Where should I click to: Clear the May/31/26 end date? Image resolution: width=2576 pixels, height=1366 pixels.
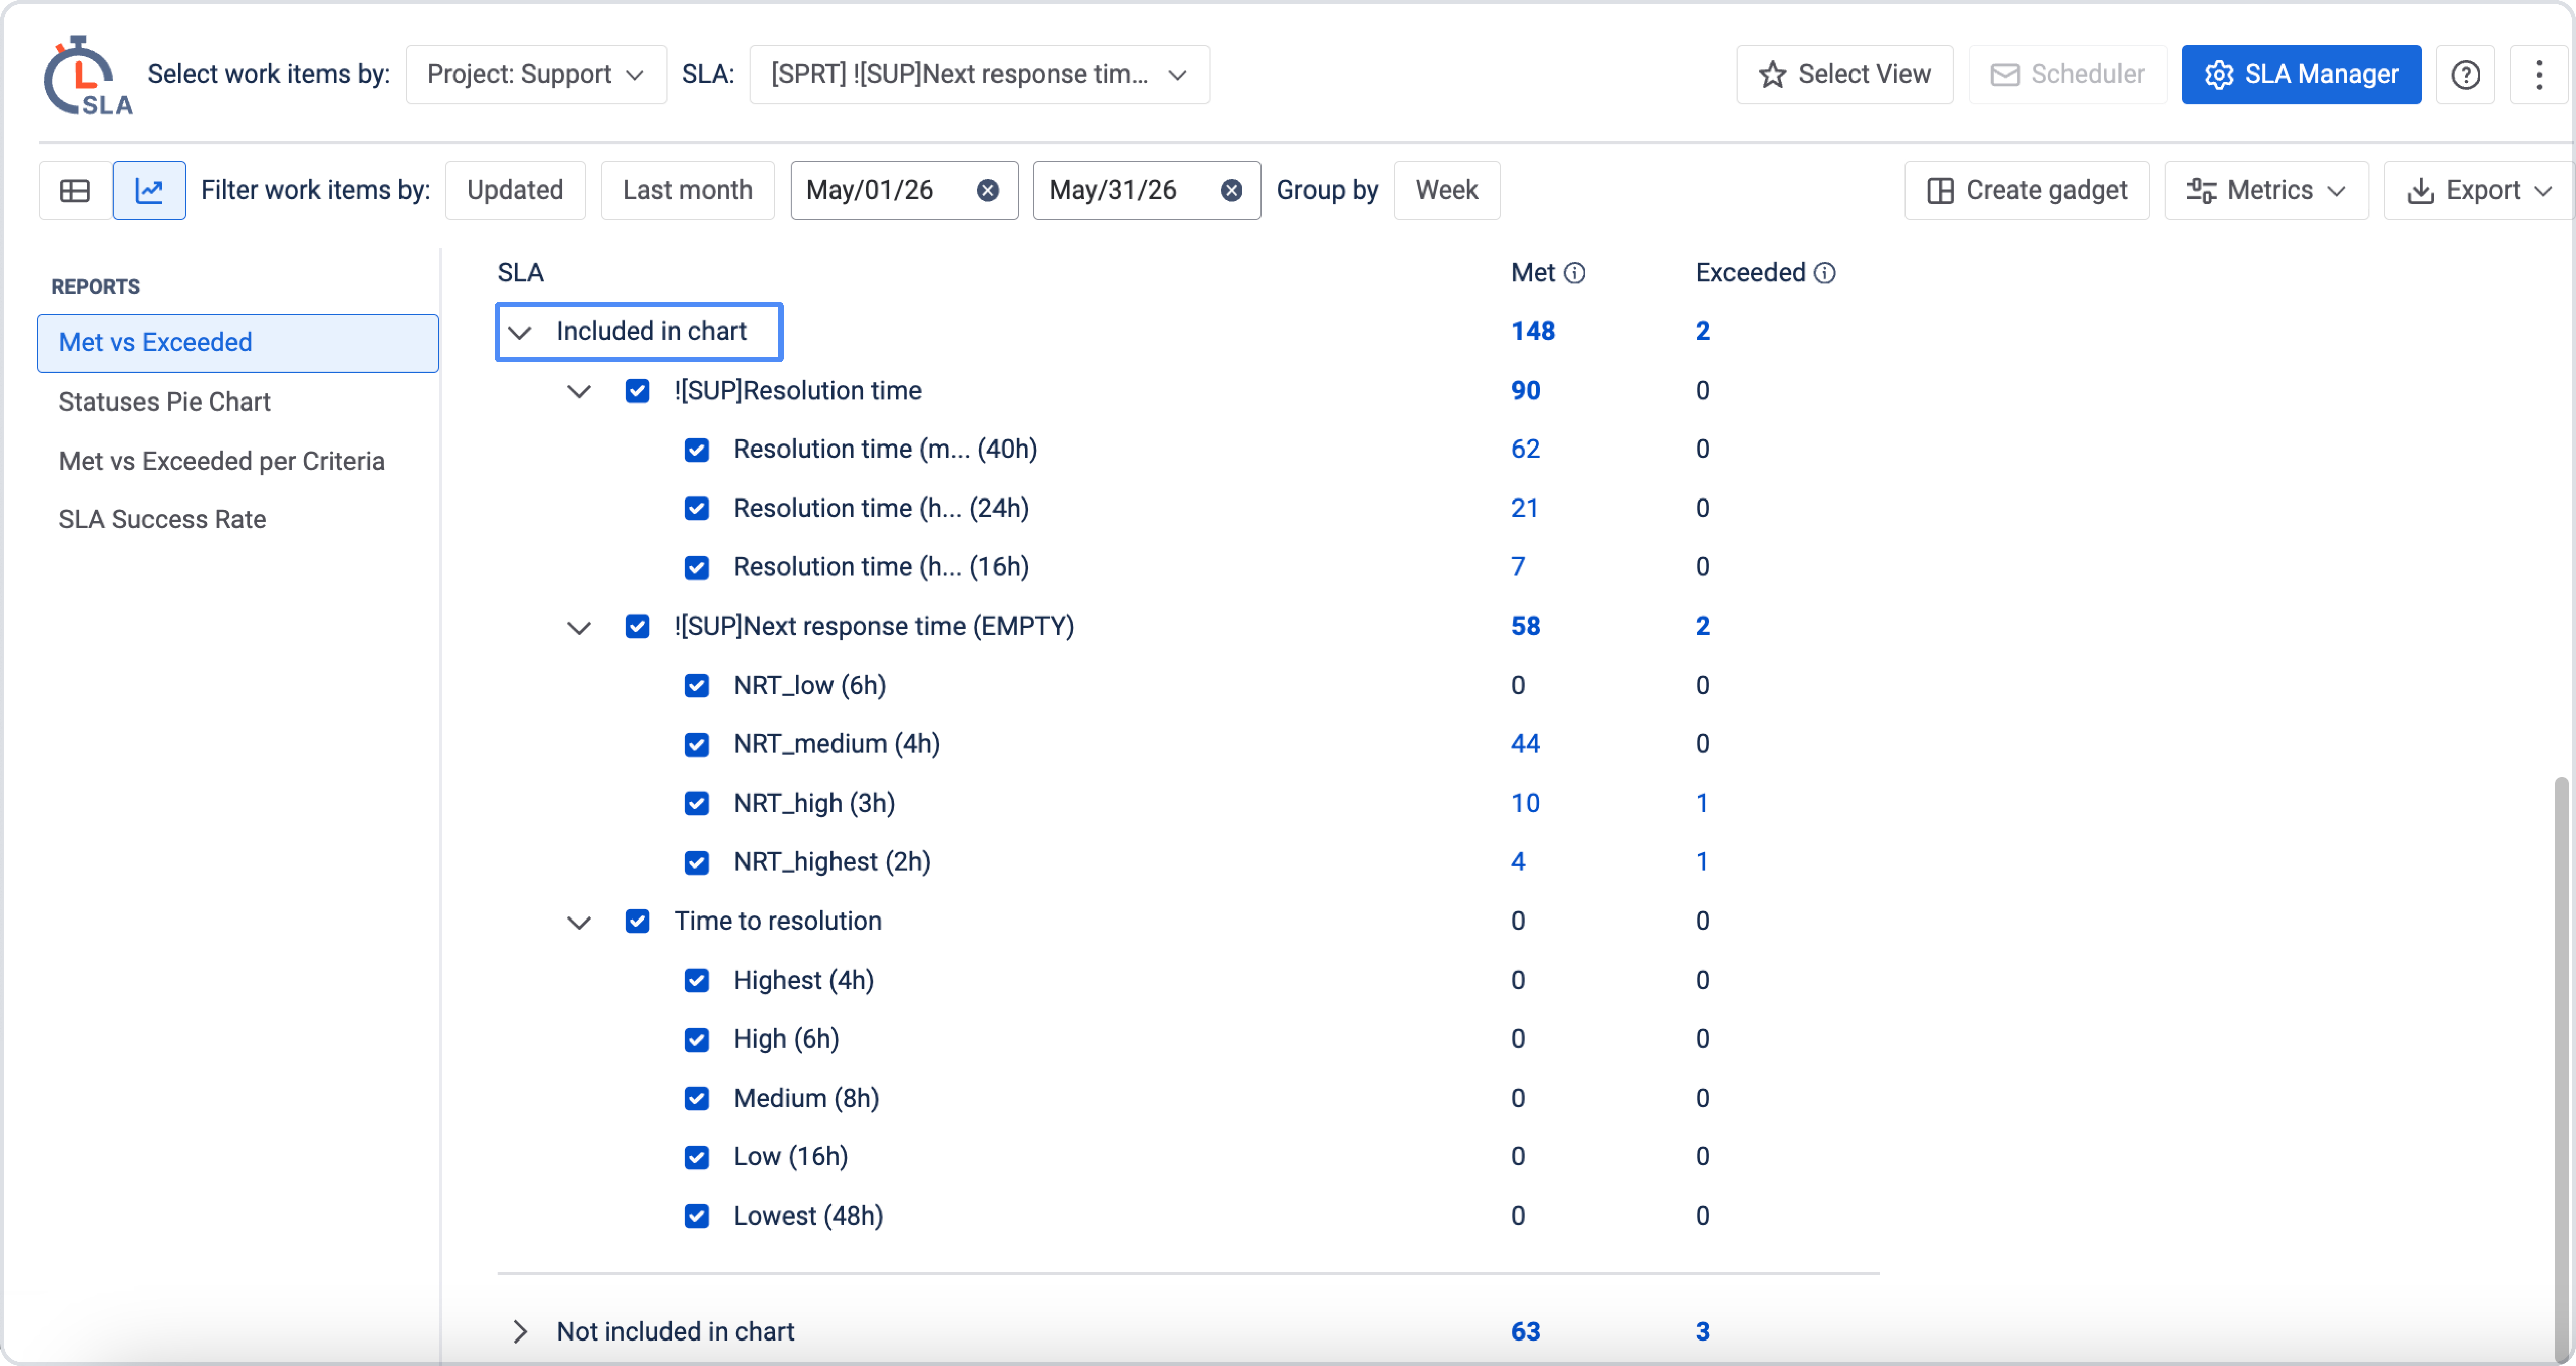1231,190
